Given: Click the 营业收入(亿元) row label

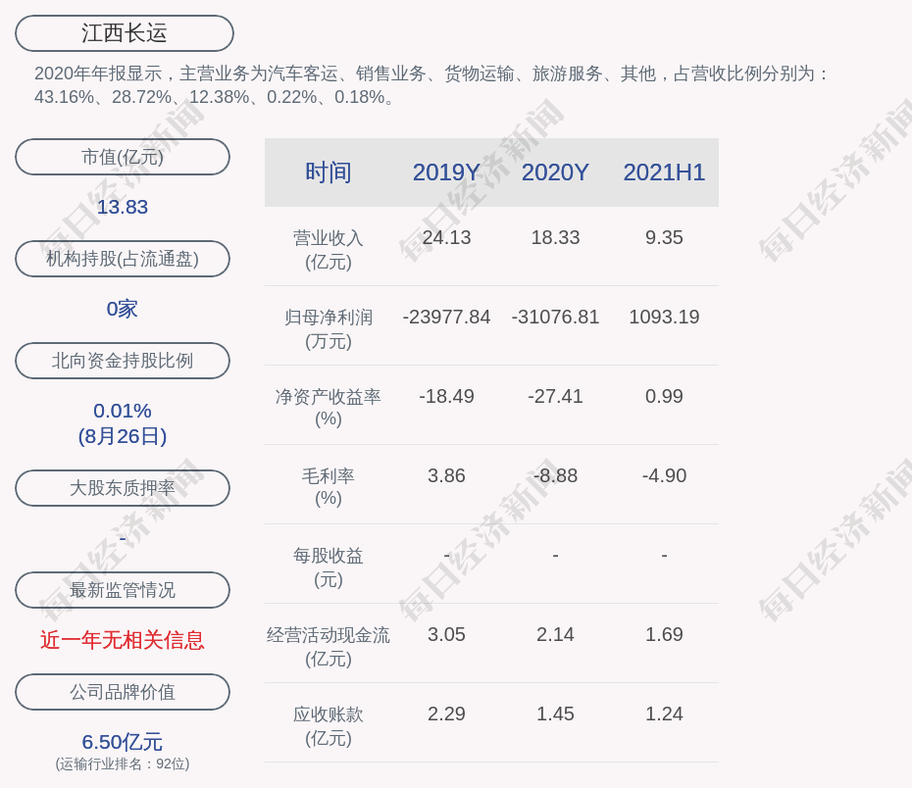Looking at the screenshot, I should click(329, 250).
